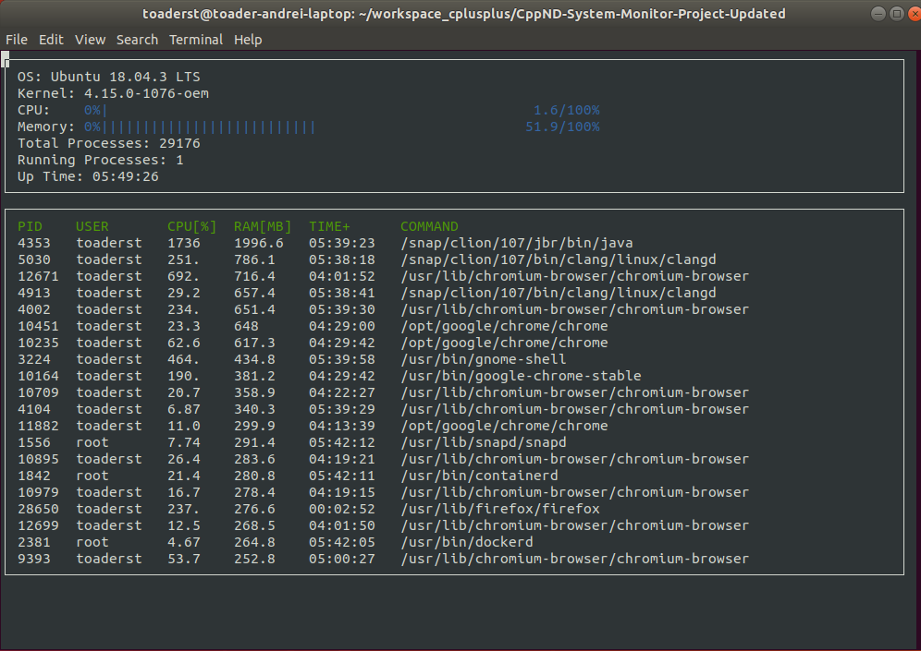This screenshot has width=921, height=651.
Task: Select the Total Processes: 29176 line
Action: point(109,143)
